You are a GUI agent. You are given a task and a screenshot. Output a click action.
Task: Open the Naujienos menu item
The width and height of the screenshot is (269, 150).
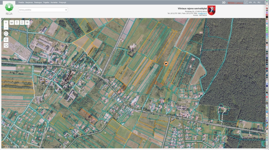pyautogui.click(x=29, y=2)
